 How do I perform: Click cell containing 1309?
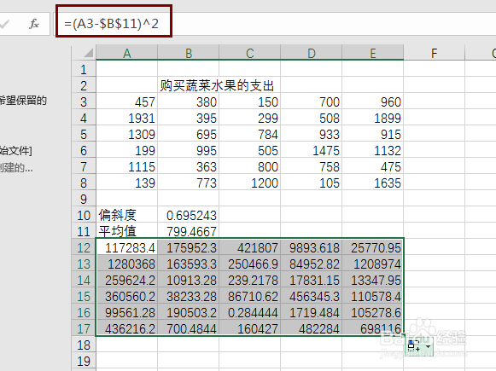(127, 134)
